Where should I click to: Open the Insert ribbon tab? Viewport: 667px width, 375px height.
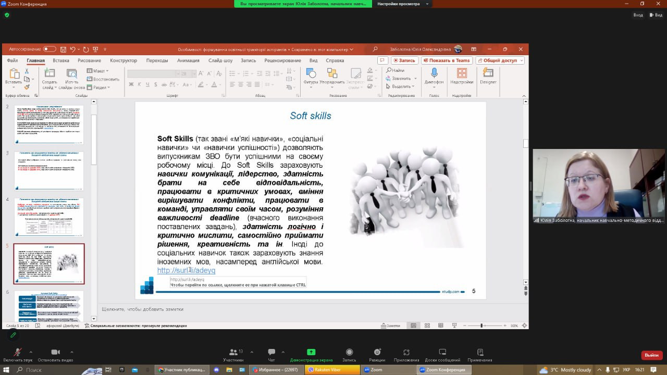(x=61, y=60)
